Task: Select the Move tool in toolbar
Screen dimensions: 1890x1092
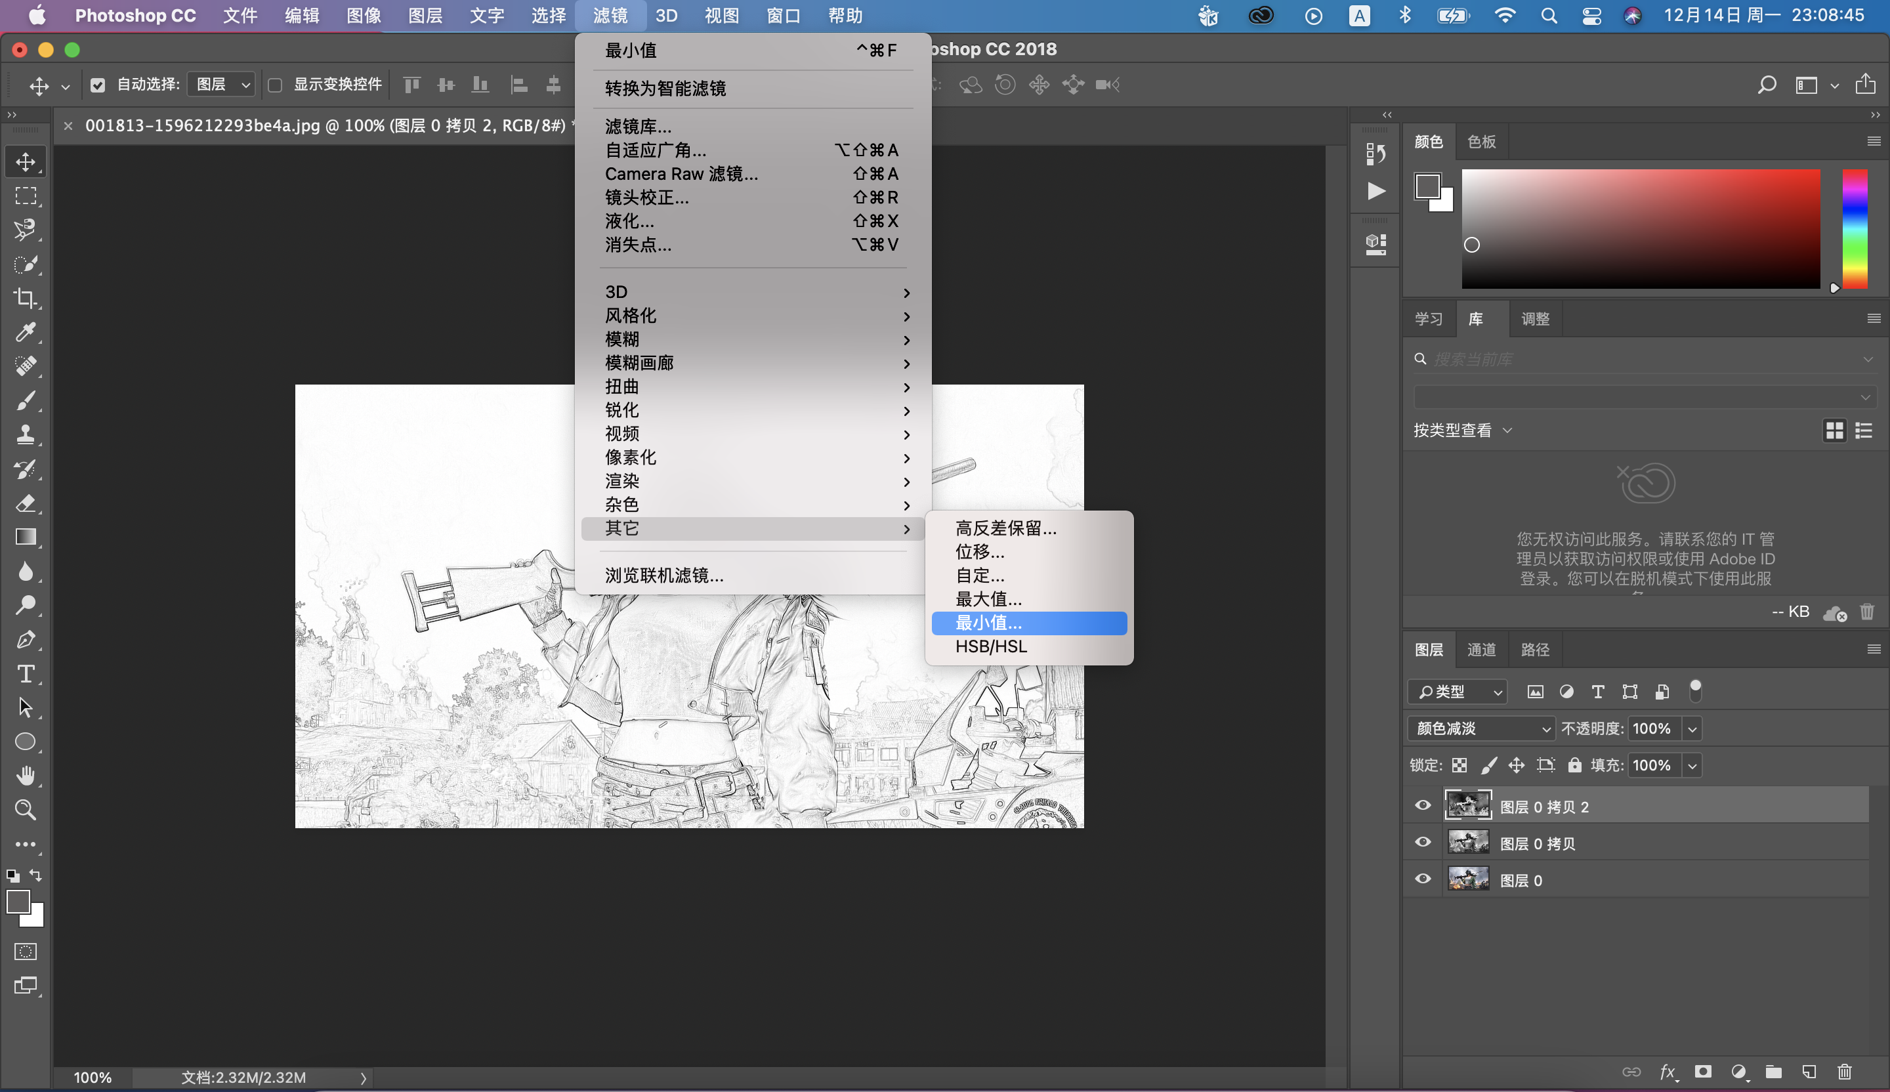Action: coord(26,162)
